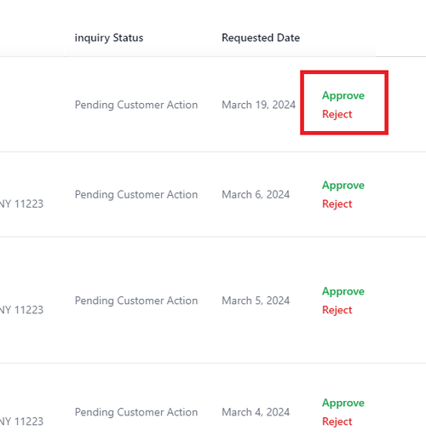This screenshot has width=426, height=447.
Task: Reject the March 19, 2024 inquiry
Action: (337, 114)
